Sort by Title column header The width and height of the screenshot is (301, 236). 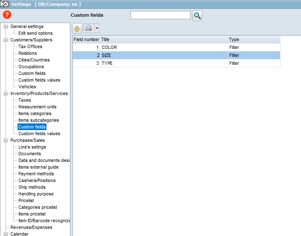[x=164, y=39]
